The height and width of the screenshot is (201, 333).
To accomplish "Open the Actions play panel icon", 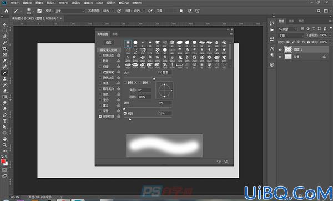I will [272, 30].
